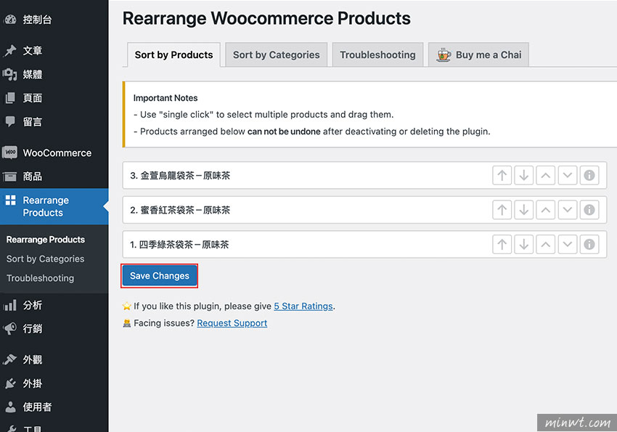Image resolution: width=617 pixels, height=432 pixels.
Task: Open 外觀 appearance menu
Action: pos(54,359)
